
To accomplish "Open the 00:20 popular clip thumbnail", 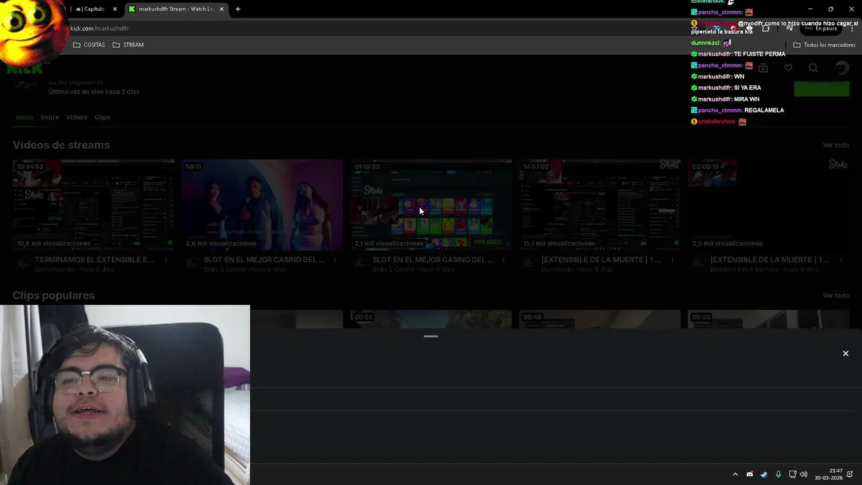I will point(768,319).
